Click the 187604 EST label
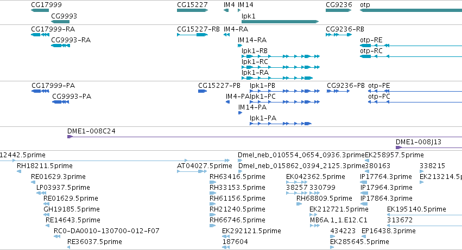Screen dimensions: 462x250 235,242
